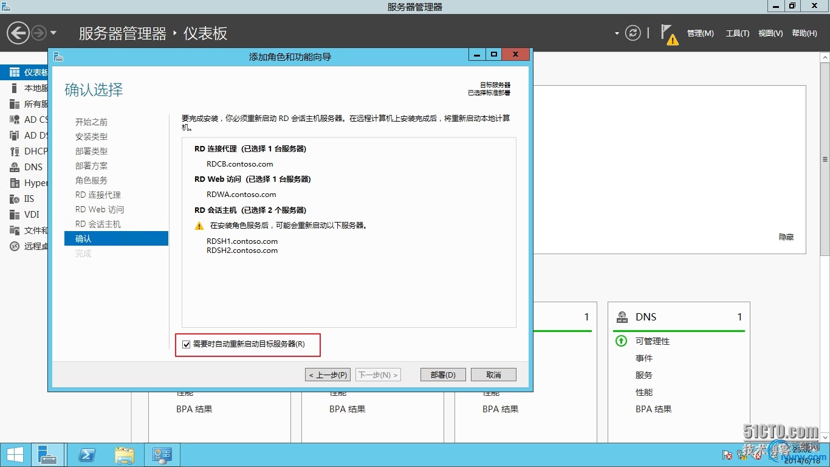The width and height of the screenshot is (830, 467).
Task: Select the DNS role icon in sidebar
Action: point(15,167)
